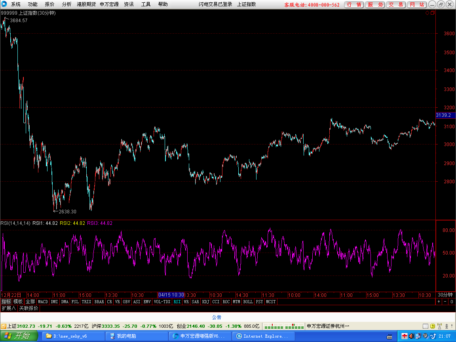Switch indicator to ASI
The image size is (456, 342).
[x=137, y=302]
